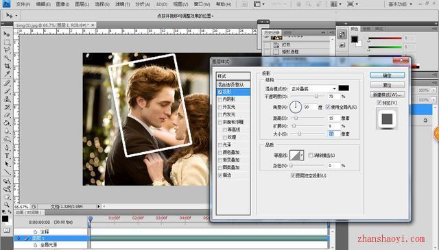Click the 大小 size input field
439x250 pixels.
334,134
